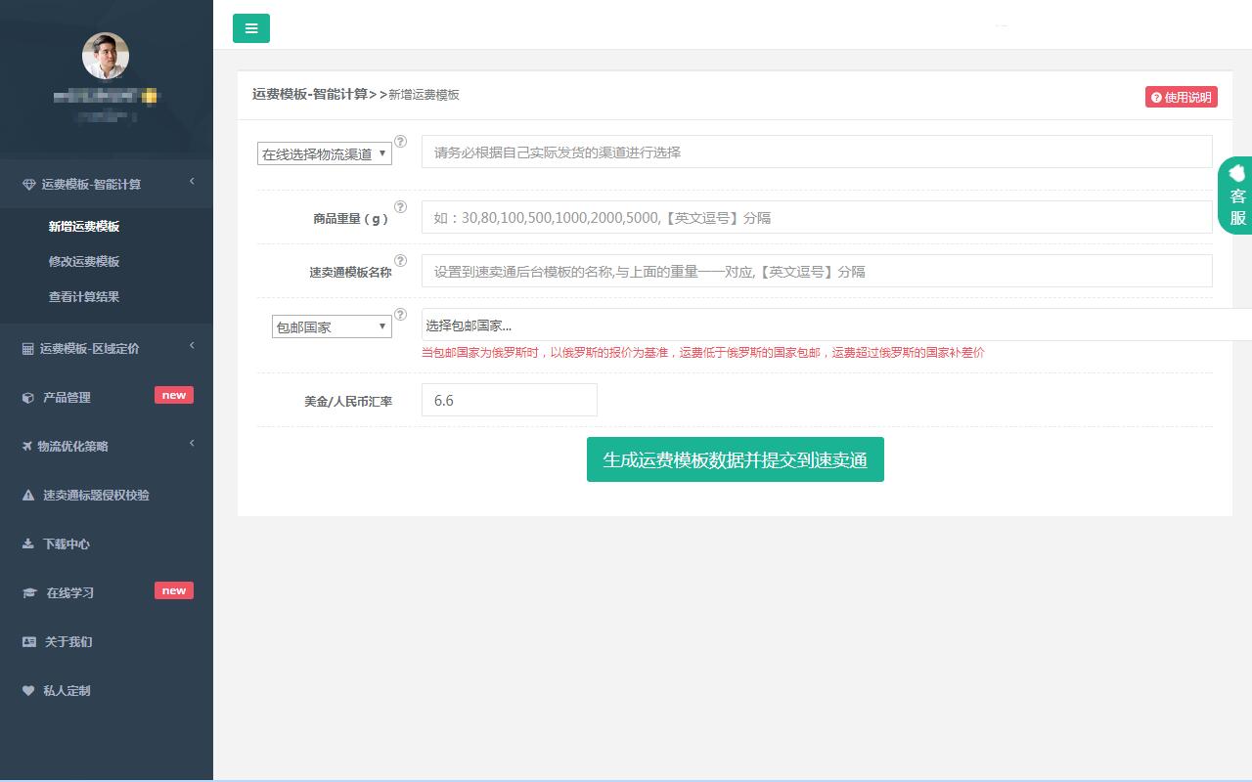This screenshot has height=782, width=1252.
Task: Click the help icon next to 商品重量
Action: [400, 207]
